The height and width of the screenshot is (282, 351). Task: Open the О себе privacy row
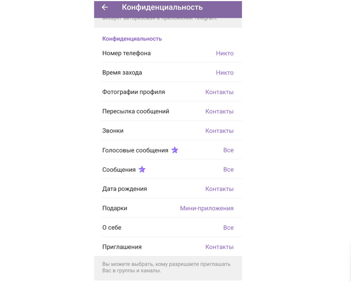click(168, 228)
